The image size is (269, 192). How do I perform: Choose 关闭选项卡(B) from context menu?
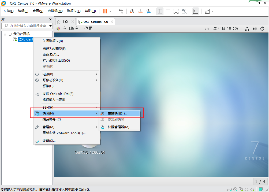click(x=67, y=41)
